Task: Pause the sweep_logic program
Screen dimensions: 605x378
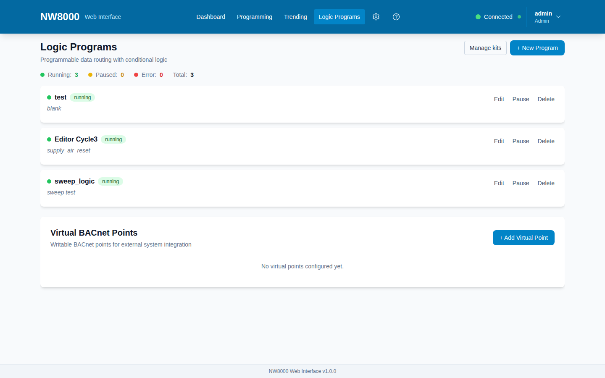Action: [x=521, y=183]
